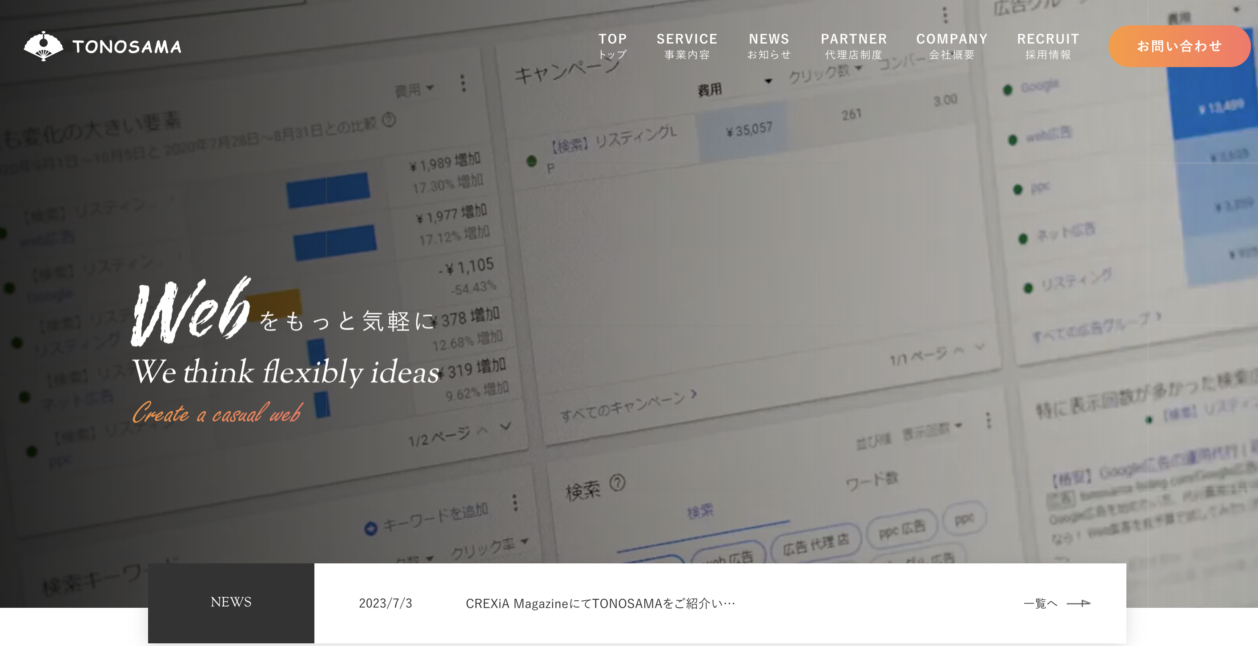Open the クリック数 column dropdown
Image resolution: width=1258 pixels, height=646 pixels.
859,68
